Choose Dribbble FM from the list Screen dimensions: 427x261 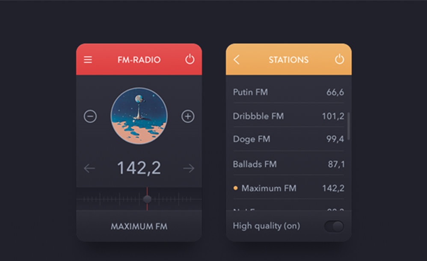288,116
